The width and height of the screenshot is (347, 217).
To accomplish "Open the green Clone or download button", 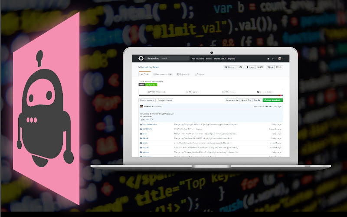I will point(273,100).
